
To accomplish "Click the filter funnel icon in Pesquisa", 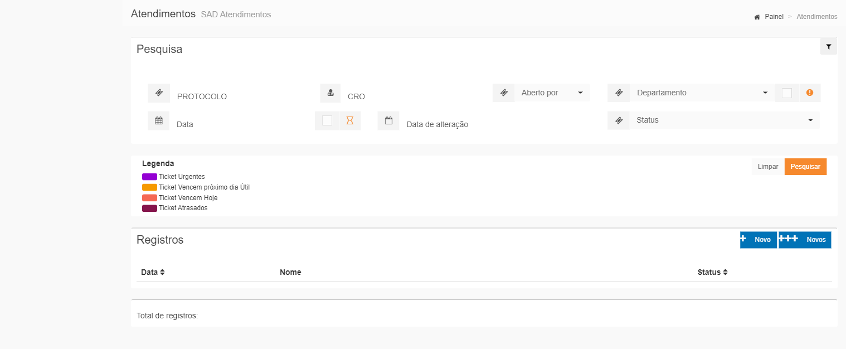I will tap(828, 47).
